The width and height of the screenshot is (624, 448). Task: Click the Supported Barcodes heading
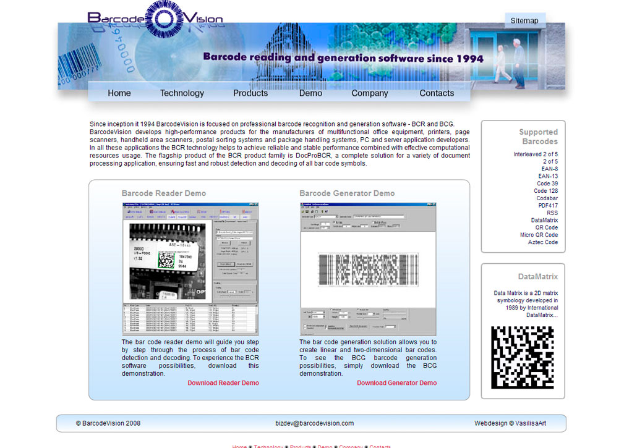point(538,137)
